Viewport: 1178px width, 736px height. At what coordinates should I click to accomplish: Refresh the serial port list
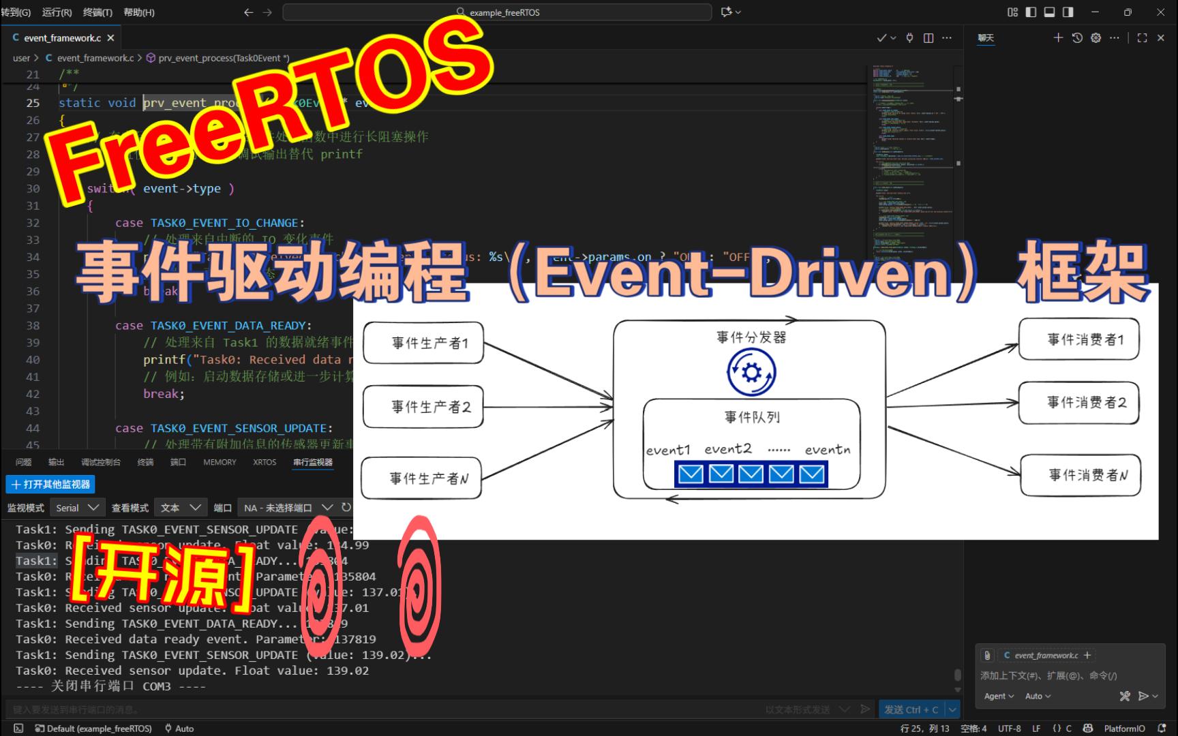point(346,508)
